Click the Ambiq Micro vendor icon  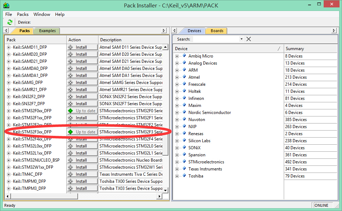point(184,56)
